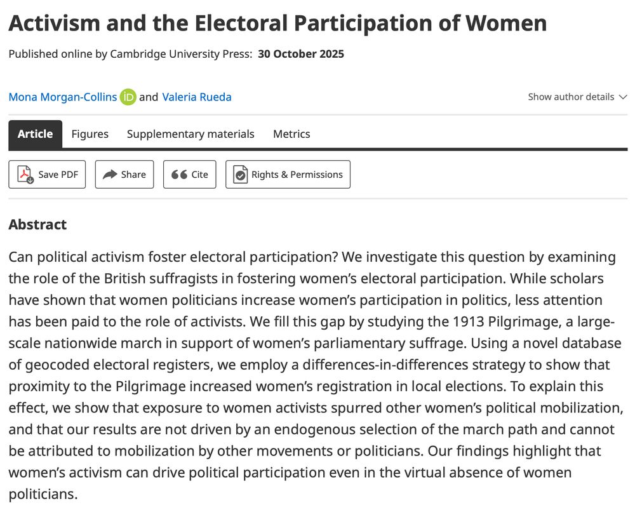Open the Cite dialog

pos(189,174)
